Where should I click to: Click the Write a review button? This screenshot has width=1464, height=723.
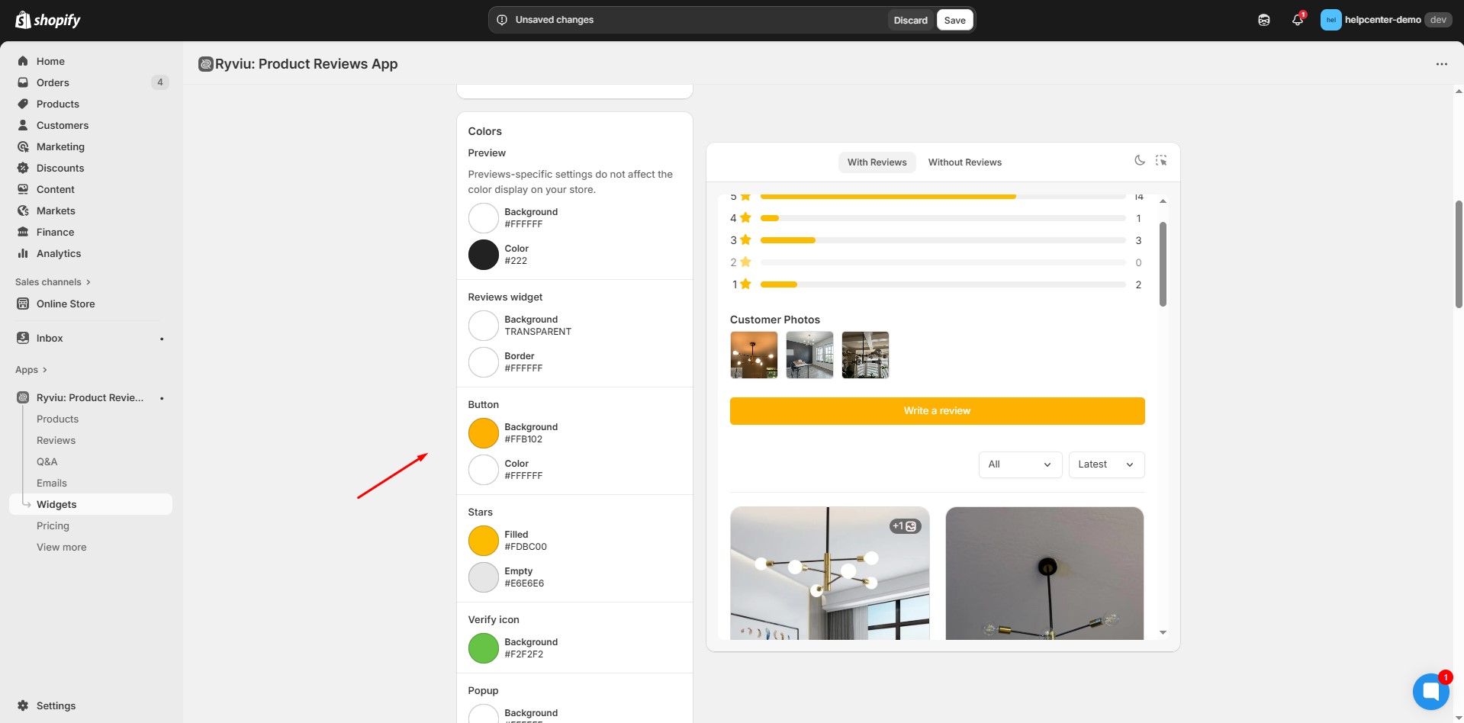937,411
